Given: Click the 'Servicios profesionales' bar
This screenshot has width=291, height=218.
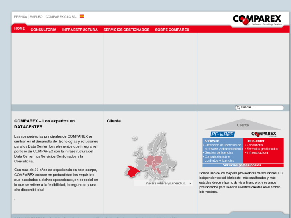Looking at the screenshot, I should (x=243, y=165).
